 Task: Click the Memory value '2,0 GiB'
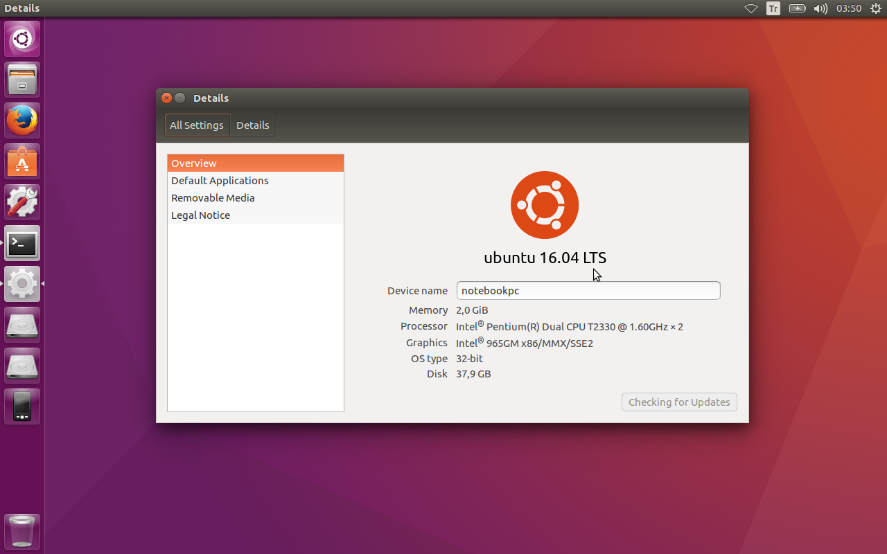pyautogui.click(x=472, y=310)
